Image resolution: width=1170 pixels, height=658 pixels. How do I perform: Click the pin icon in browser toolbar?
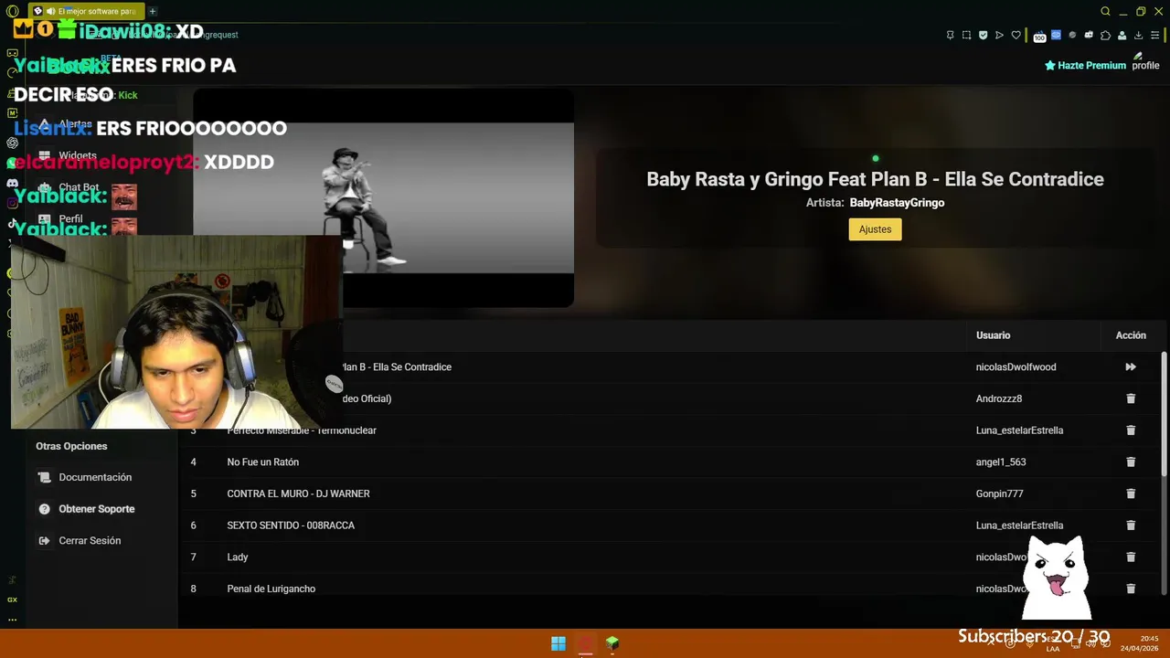pos(951,36)
